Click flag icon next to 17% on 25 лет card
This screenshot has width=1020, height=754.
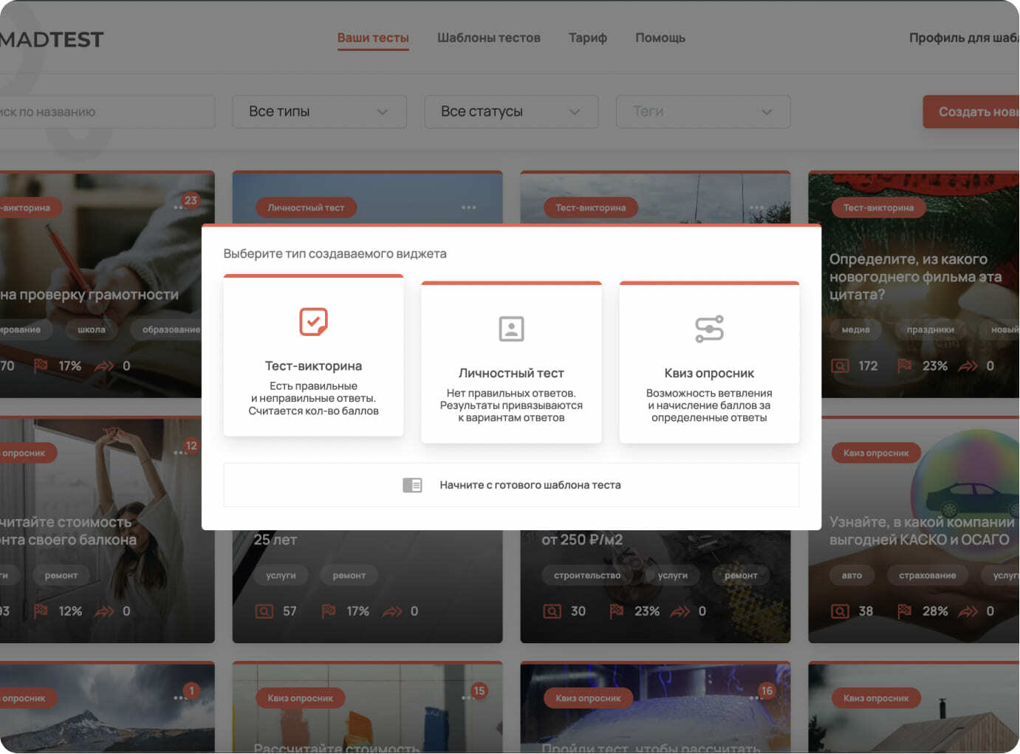point(329,611)
